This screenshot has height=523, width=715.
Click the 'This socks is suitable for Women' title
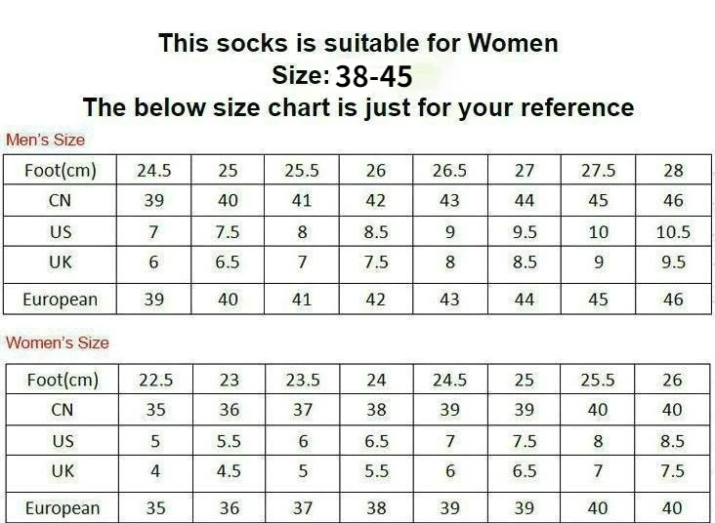click(x=357, y=43)
